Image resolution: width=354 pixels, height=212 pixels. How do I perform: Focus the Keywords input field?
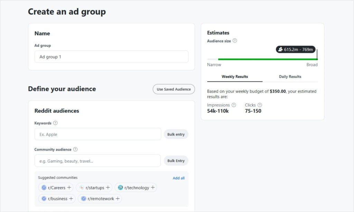coord(98,134)
